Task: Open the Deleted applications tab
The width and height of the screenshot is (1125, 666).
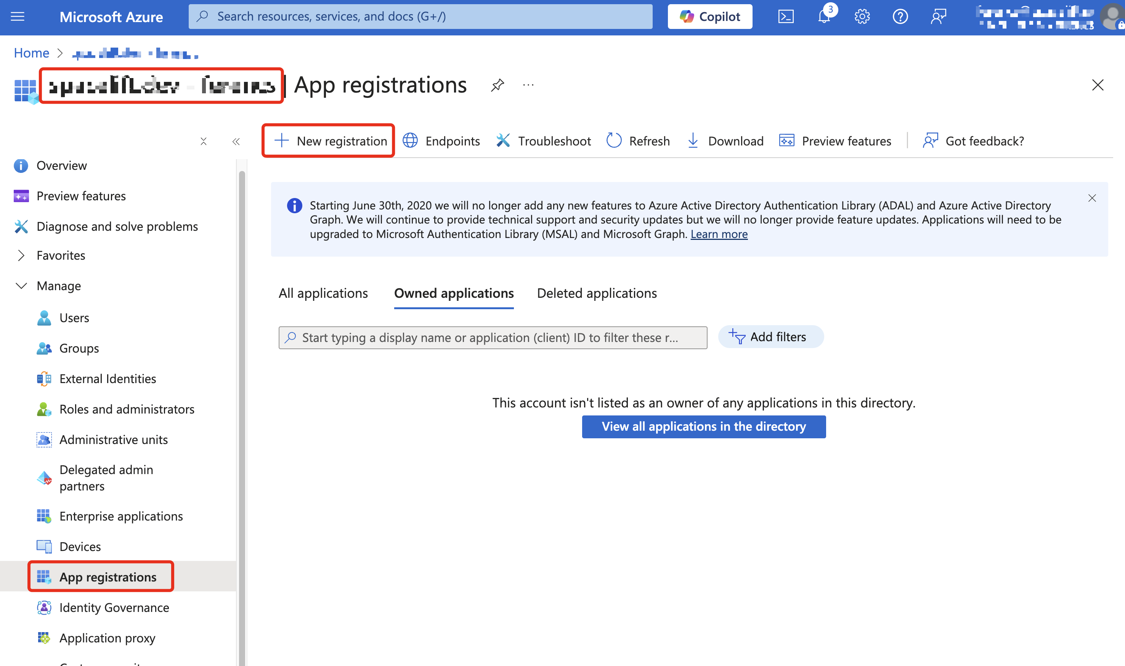Action: pos(597,293)
